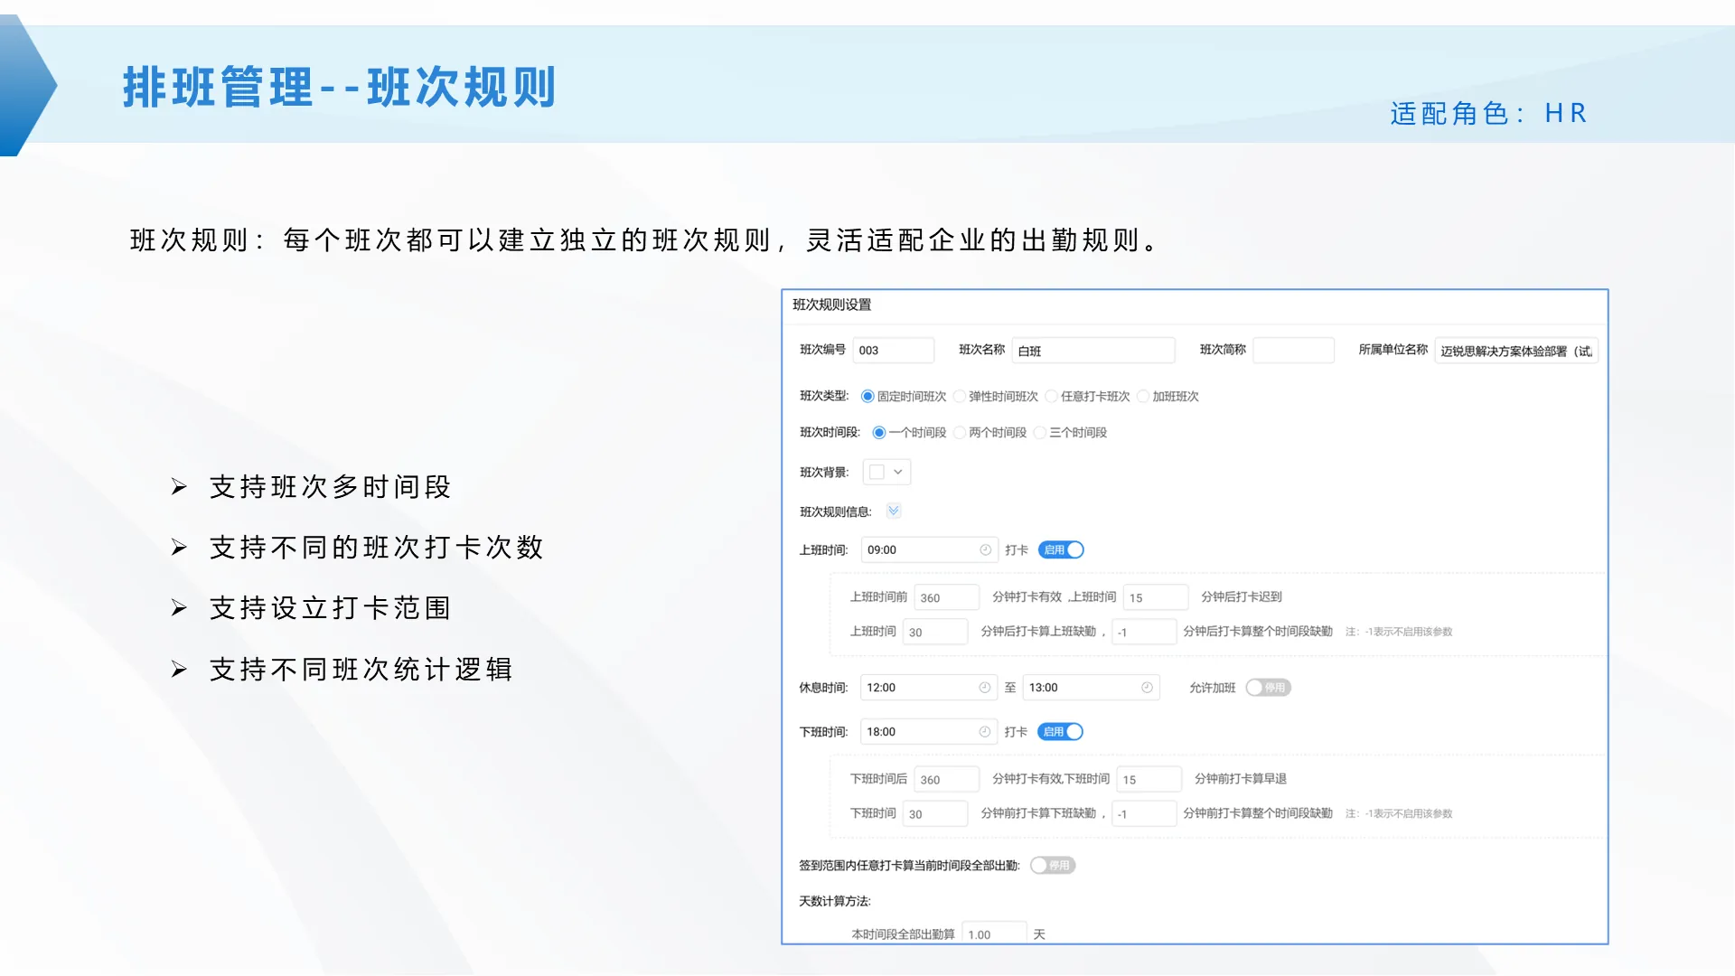Click the clock icon in 13:00 break field
Image resolution: width=1735 pixels, height=976 pixels.
click(1147, 688)
